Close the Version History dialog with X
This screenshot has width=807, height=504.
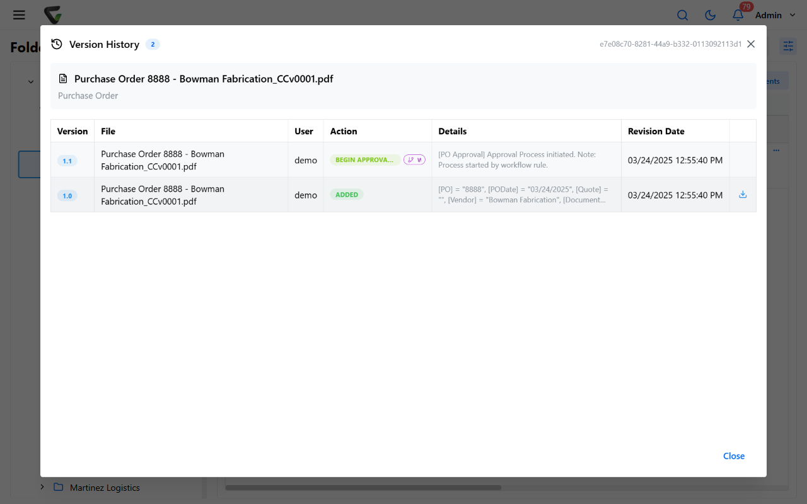point(751,44)
